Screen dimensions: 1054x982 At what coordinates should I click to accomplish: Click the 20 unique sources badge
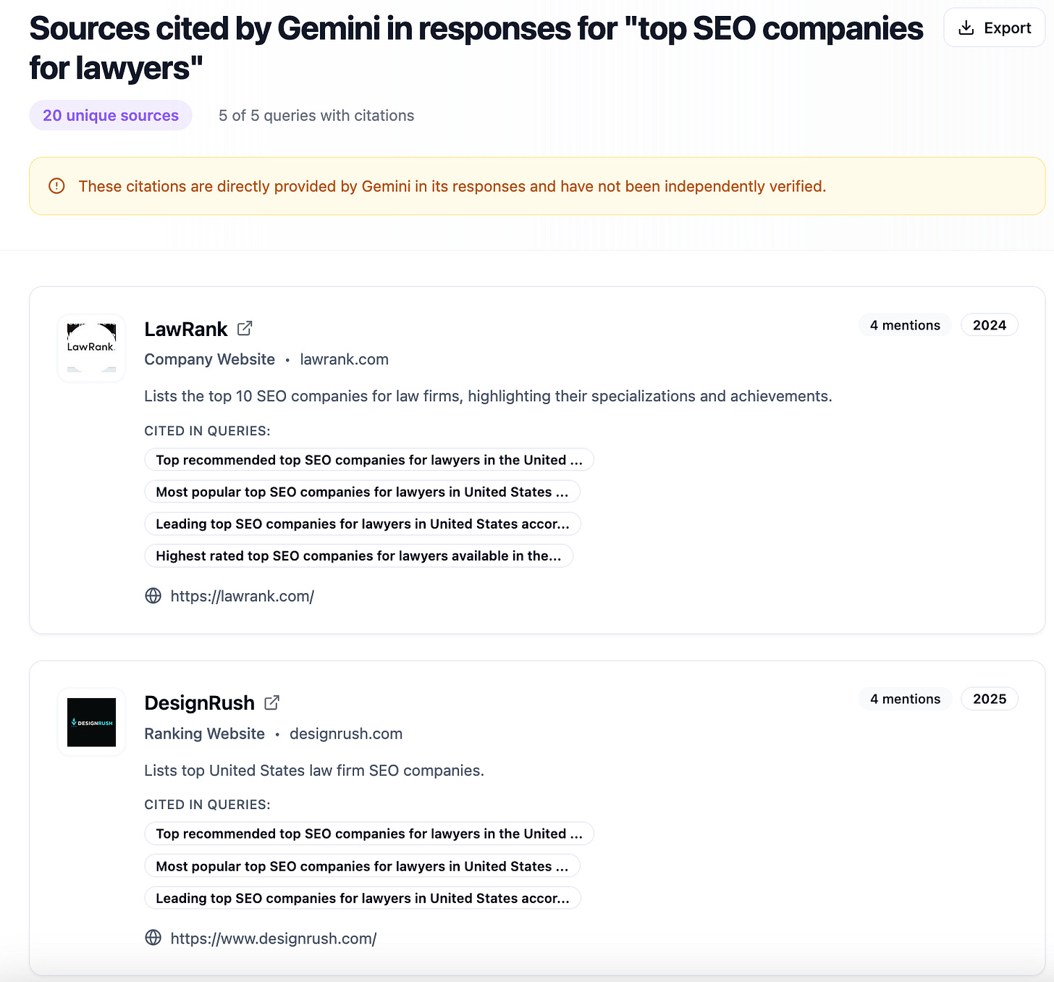[x=111, y=115]
